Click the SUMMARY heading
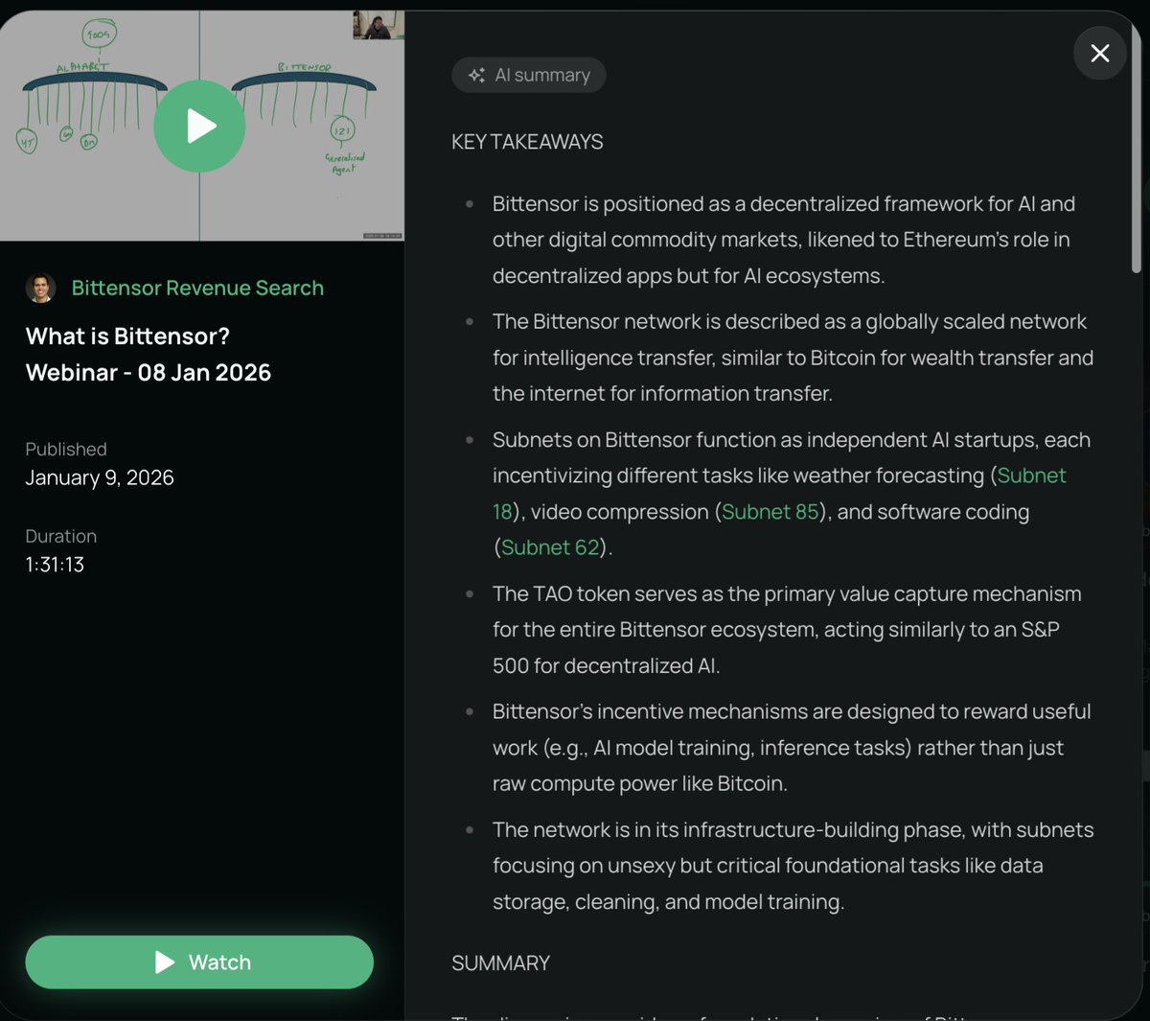Image resolution: width=1150 pixels, height=1021 pixels. pyautogui.click(x=500, y=963)
